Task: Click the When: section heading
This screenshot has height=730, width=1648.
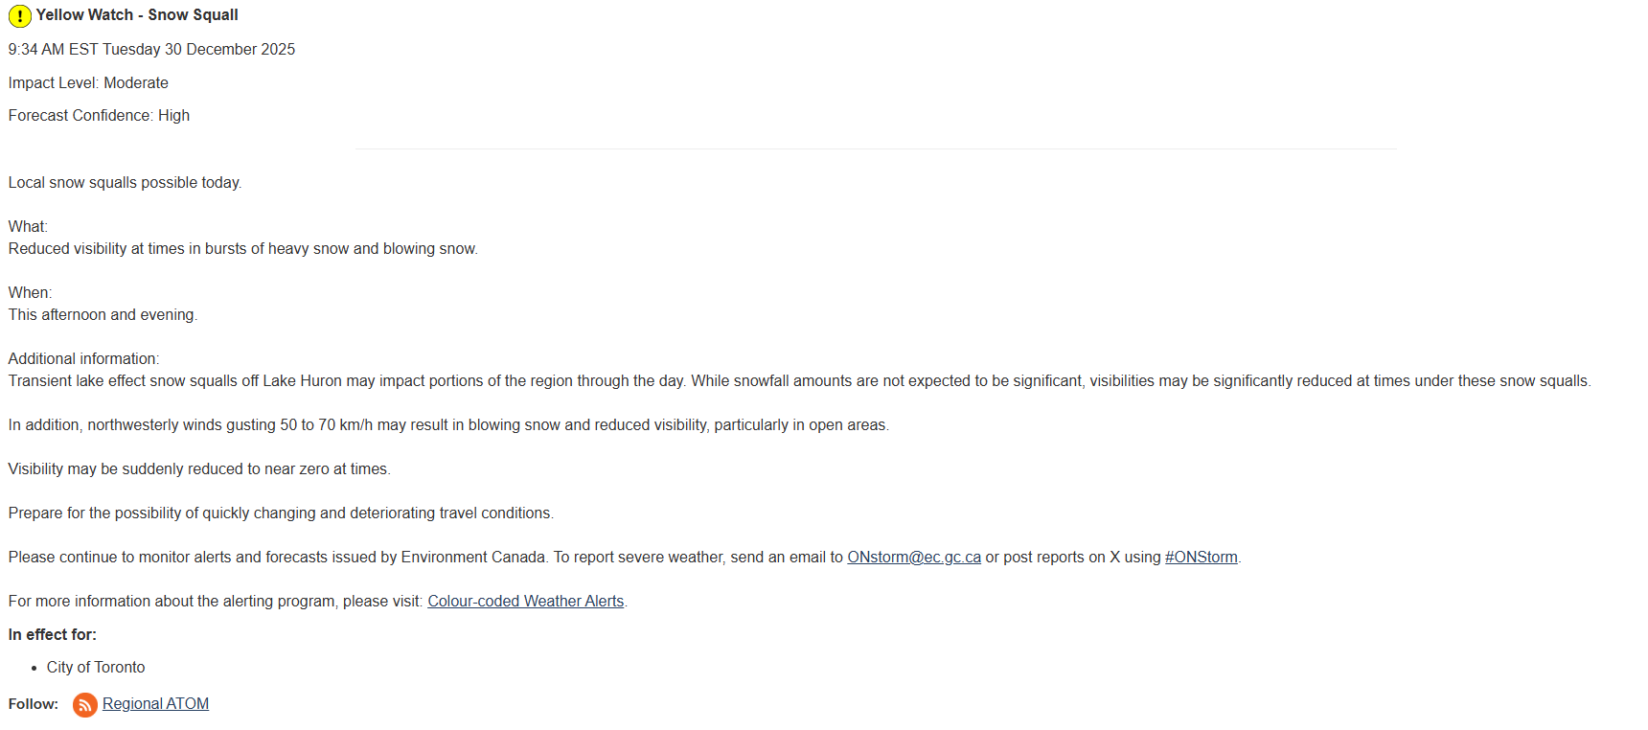Action: (30, 293)
